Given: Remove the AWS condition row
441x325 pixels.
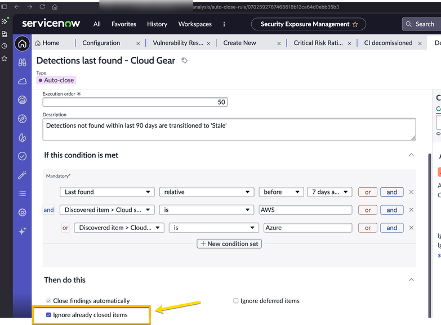Looking at the screenshot, I should [411, 210].
